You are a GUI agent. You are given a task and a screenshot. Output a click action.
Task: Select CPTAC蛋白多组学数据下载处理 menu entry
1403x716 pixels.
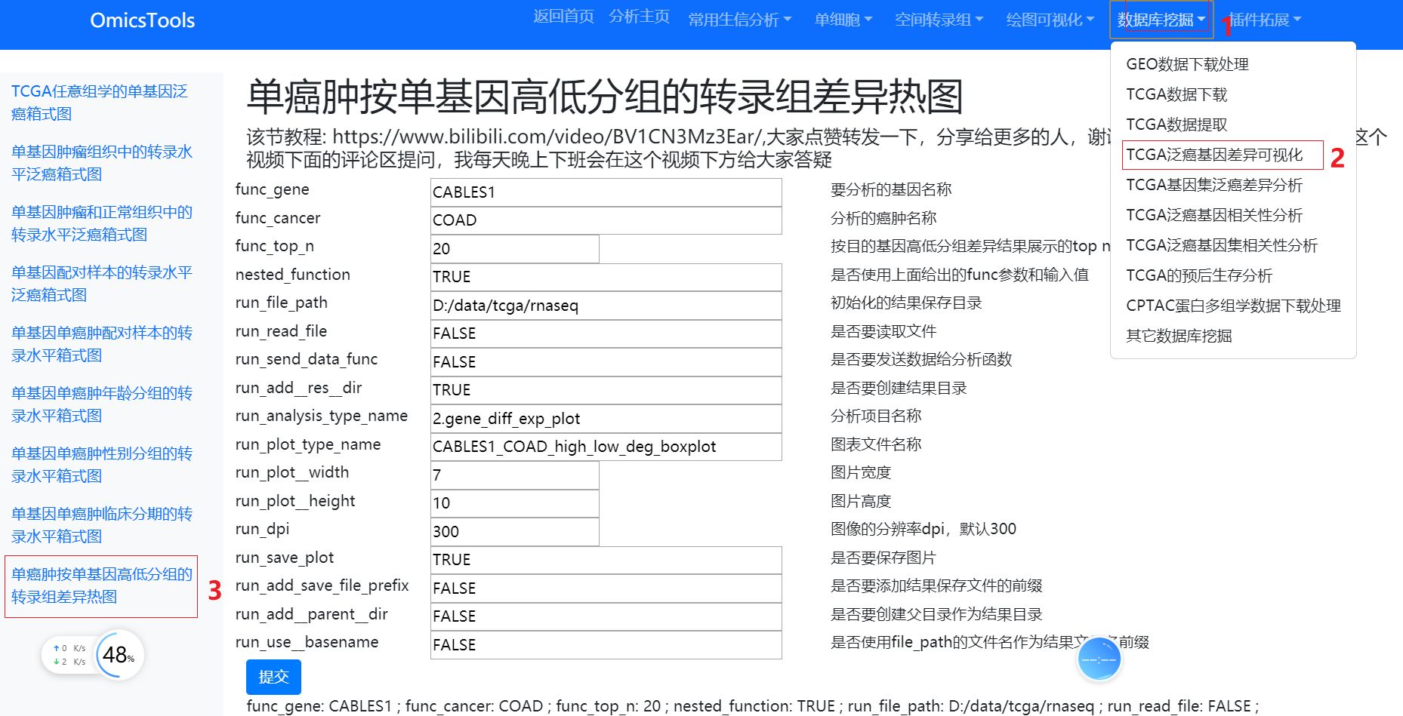[1233, 306]
